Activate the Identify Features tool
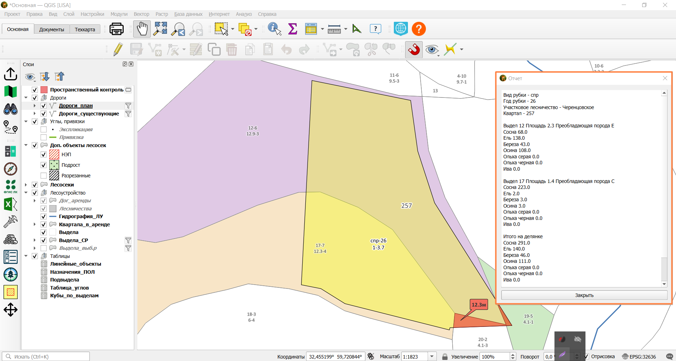This screenshot has height=361, width=676. pyautogui.click(x=274, y=29)
